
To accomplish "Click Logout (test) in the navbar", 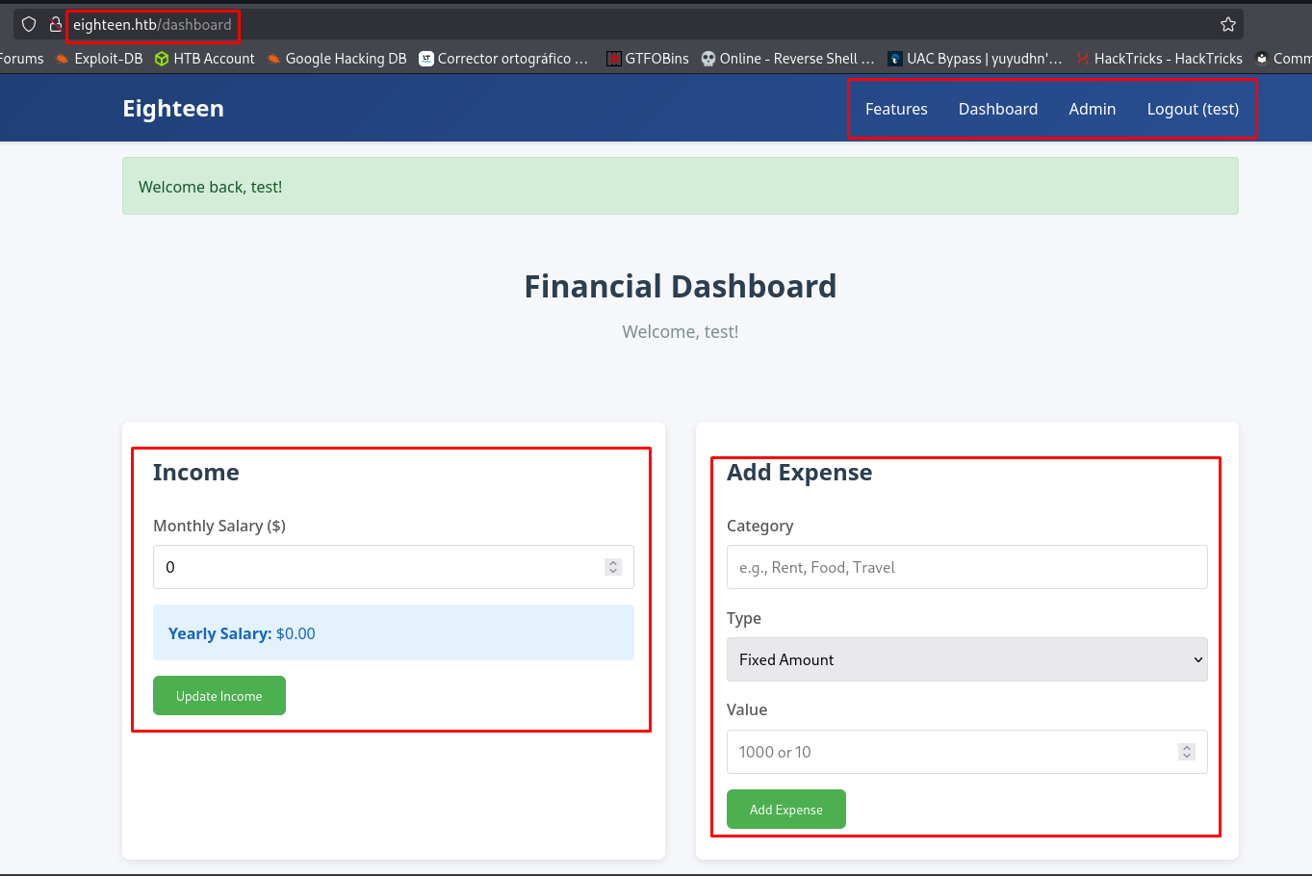I will click(x=1193, y=109).
